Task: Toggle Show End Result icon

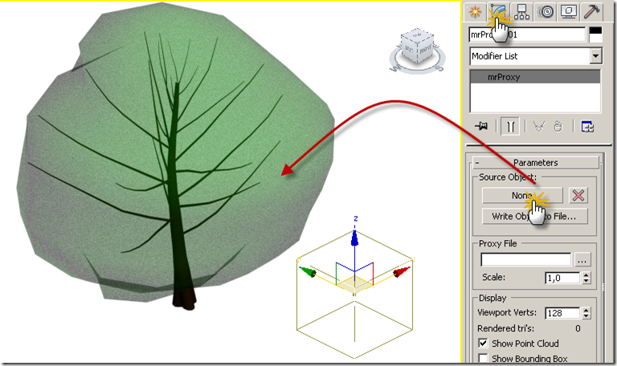Action: click(510, 127)
